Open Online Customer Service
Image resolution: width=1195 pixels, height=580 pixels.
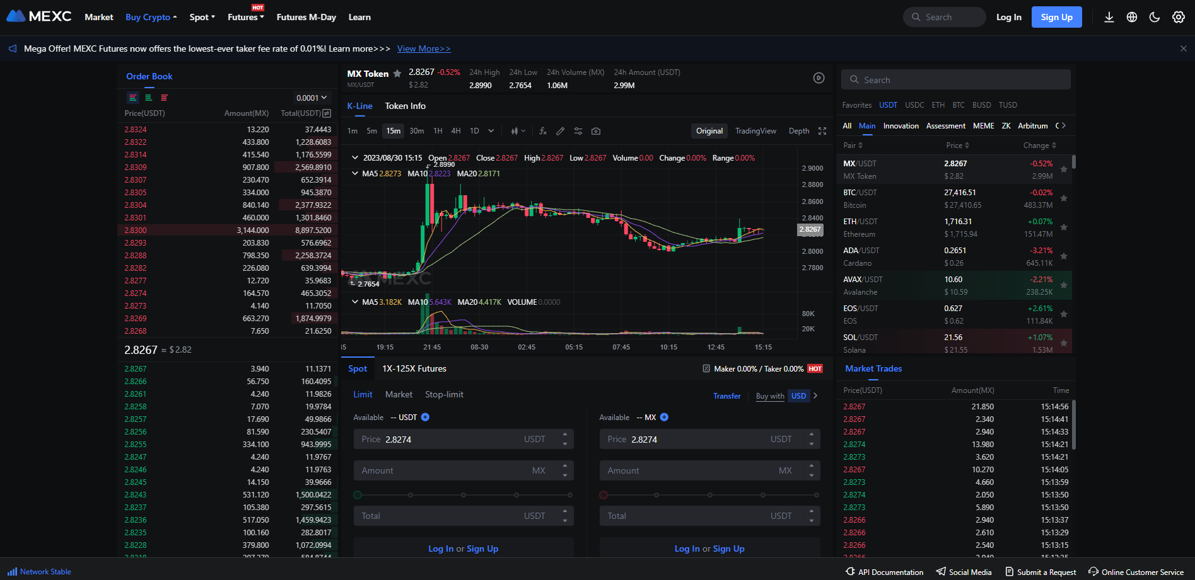click(1136, 572)
